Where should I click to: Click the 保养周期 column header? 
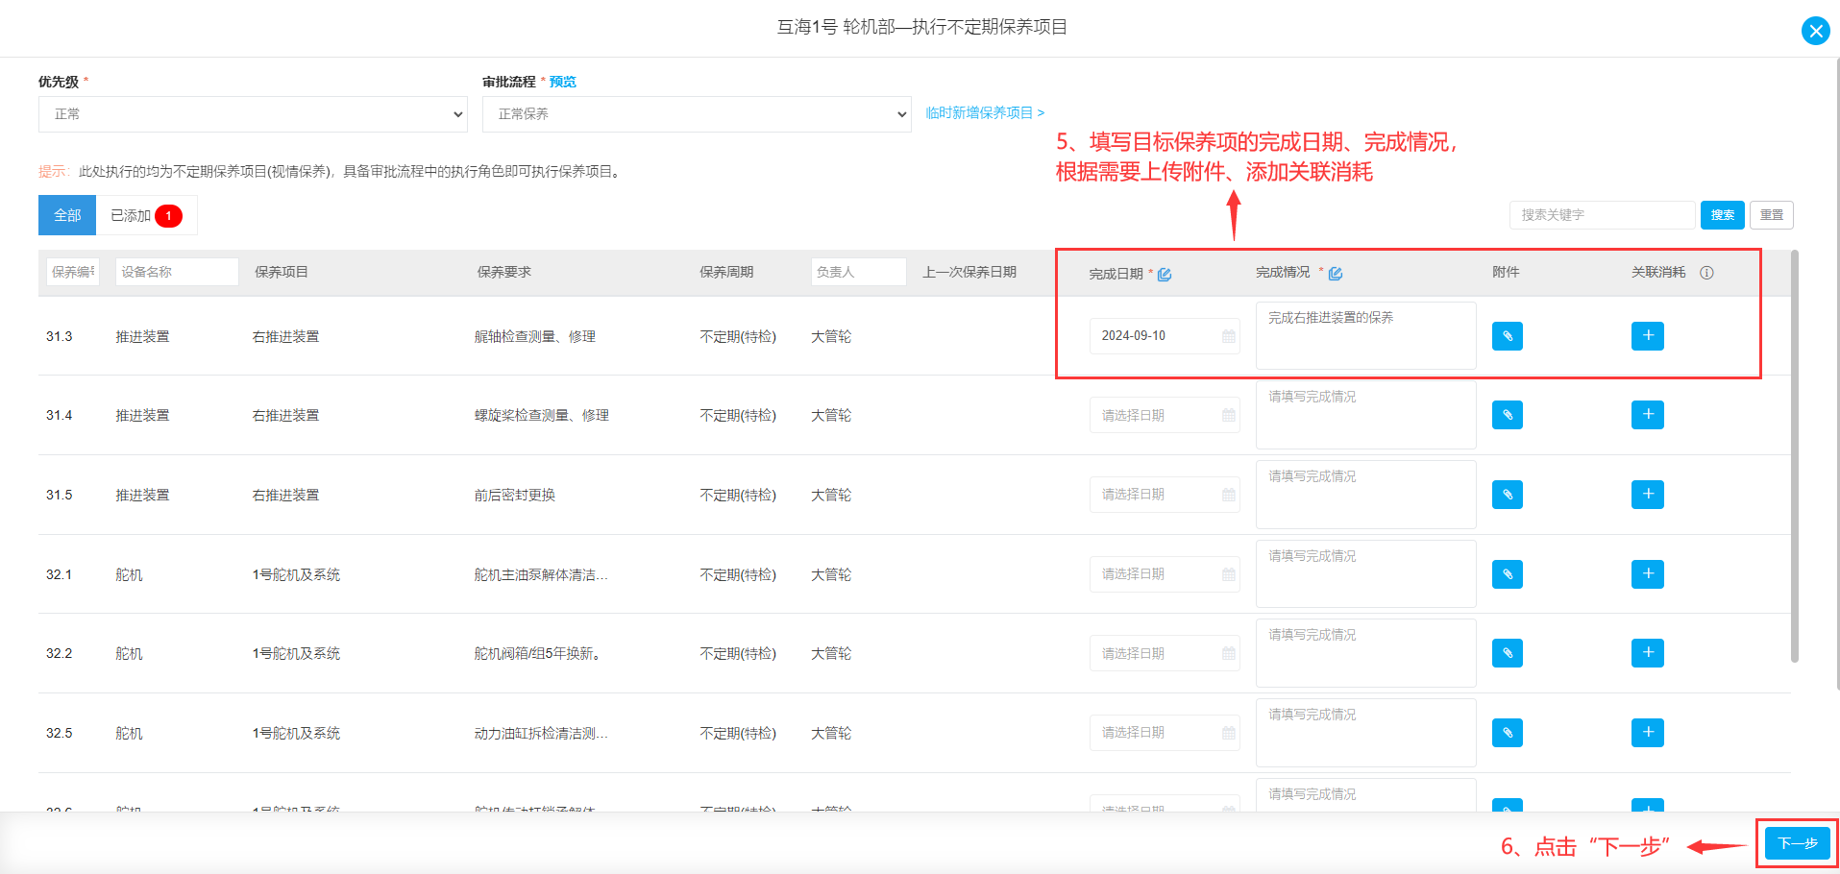pos(726,272)
